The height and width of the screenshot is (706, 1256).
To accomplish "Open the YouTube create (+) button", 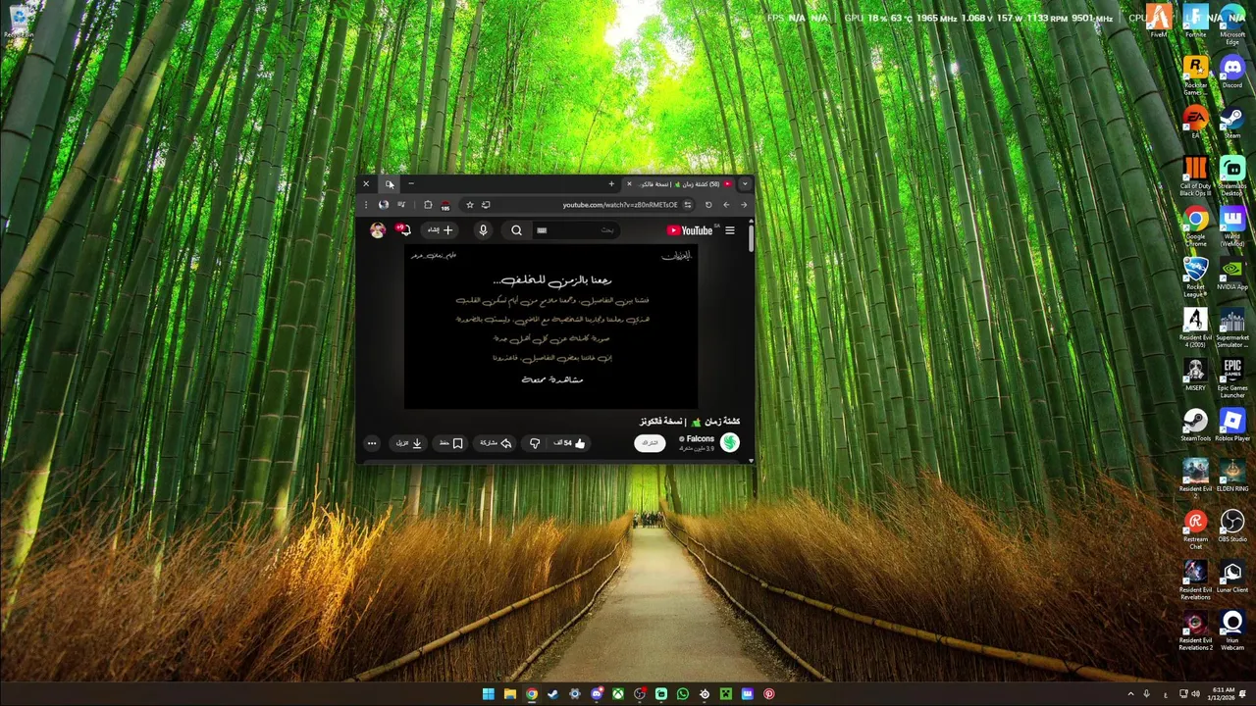I will pyautogui.click(x=441, y=230).
